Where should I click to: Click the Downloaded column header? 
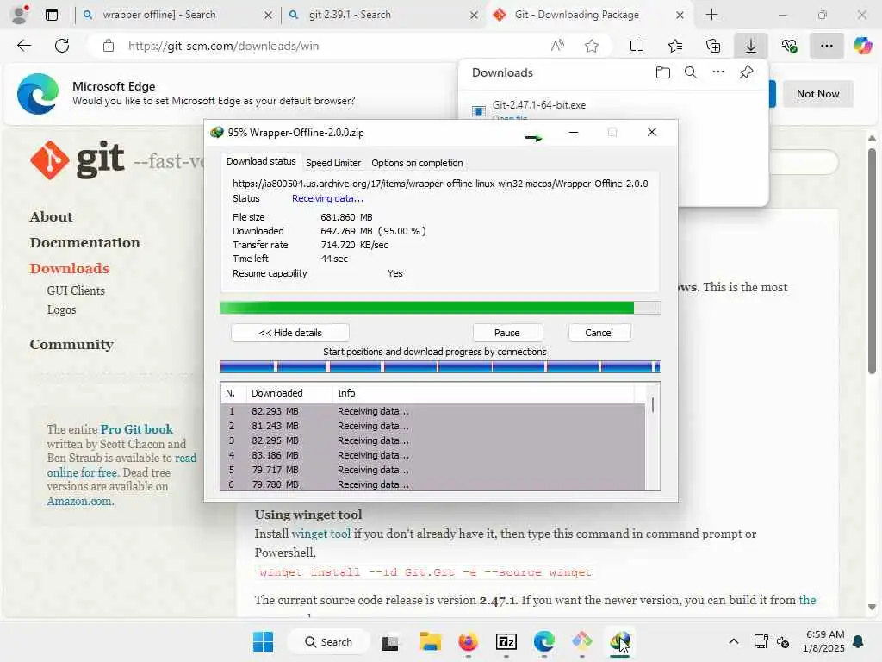[289, 393]
